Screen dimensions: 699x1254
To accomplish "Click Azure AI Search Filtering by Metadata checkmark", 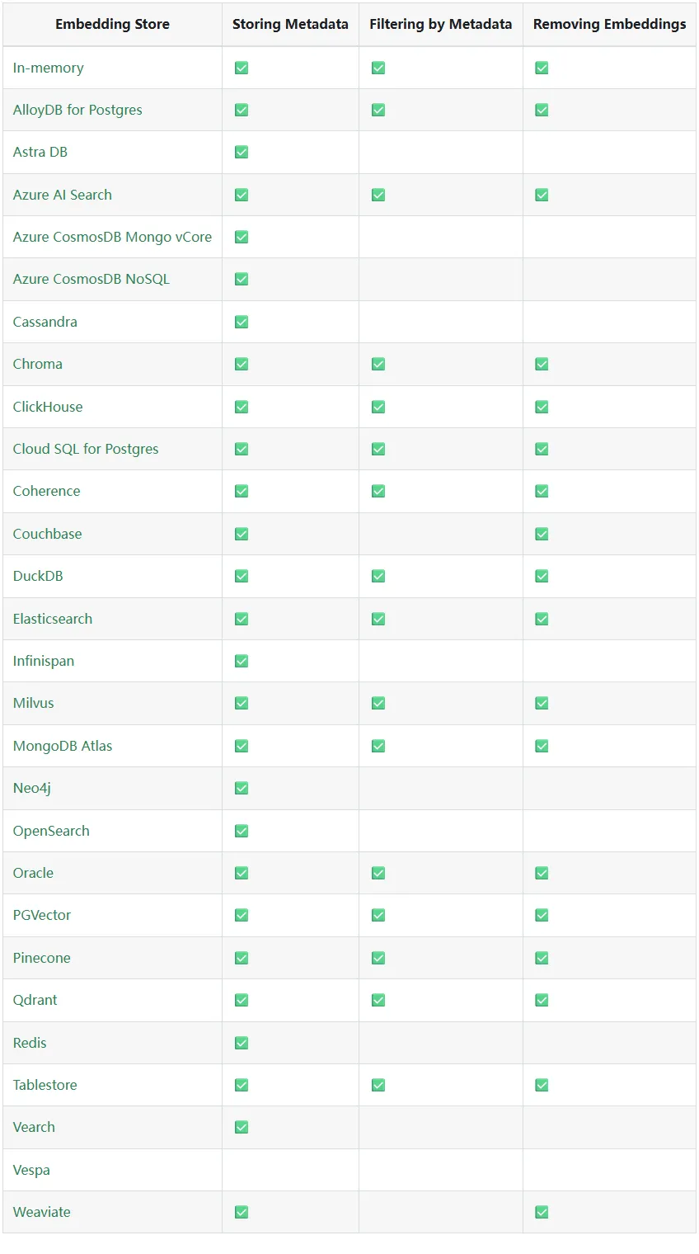I will pyautogui.click(x=378, y=195).
